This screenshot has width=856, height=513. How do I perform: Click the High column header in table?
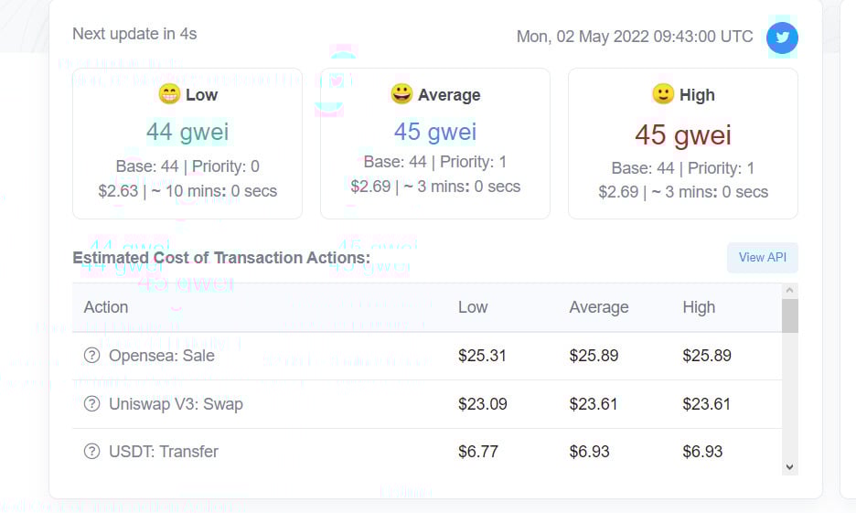tap(699, 307)
